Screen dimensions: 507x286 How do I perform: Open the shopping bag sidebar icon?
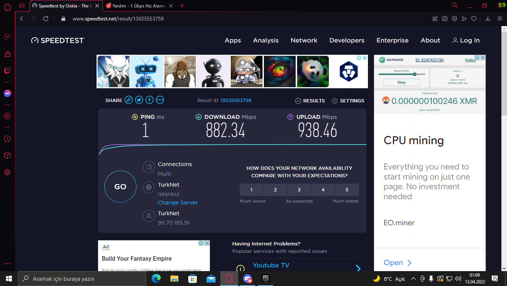pyautogui.click(x=7, y=54)
